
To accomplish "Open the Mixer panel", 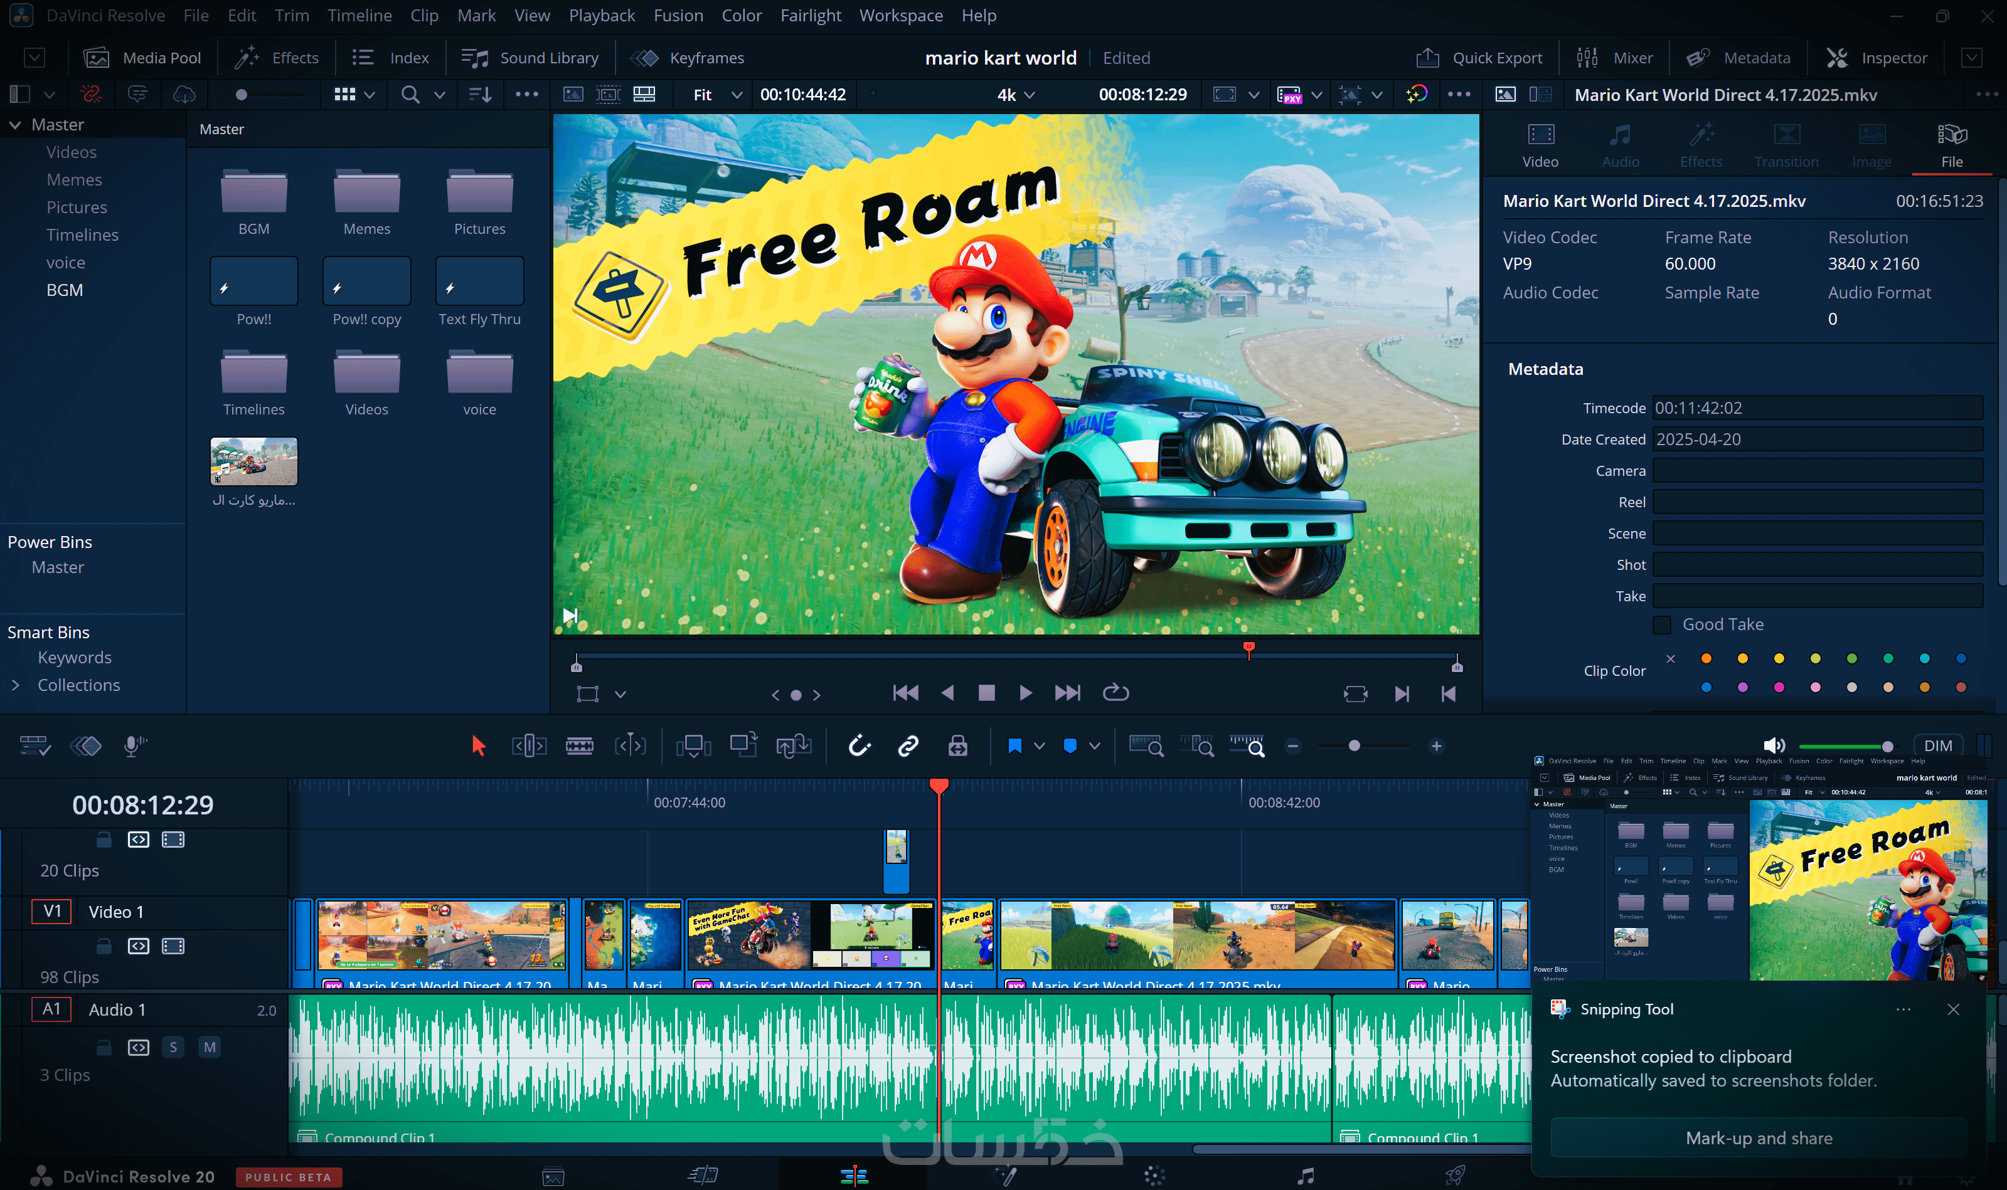I will pos(1616,58).
